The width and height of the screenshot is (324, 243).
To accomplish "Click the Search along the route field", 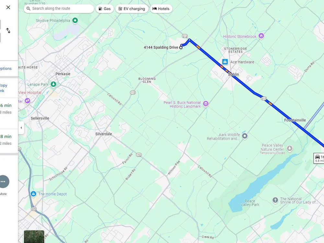I will [x=59, y=9].
